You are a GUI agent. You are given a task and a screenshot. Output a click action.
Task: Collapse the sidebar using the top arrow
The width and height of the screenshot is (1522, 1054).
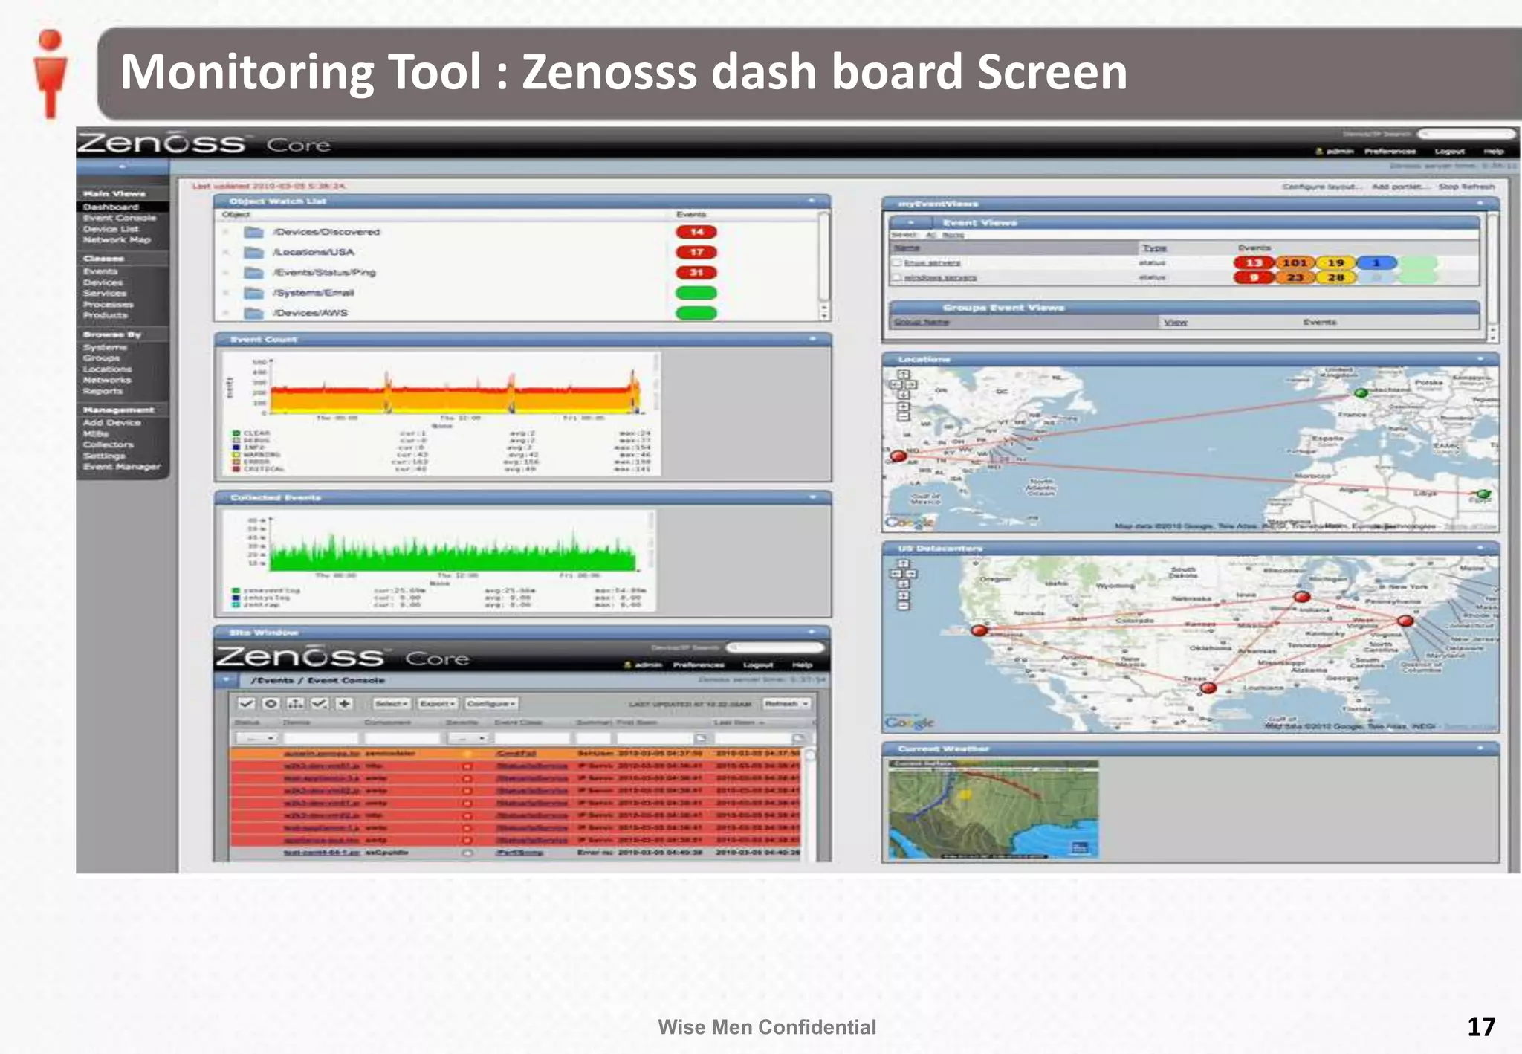click(123, 166)
